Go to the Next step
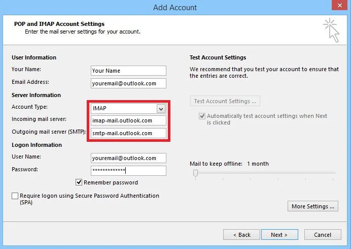This screenshot has height=249, width=351. pyautogui.click(x=279, y=235)
